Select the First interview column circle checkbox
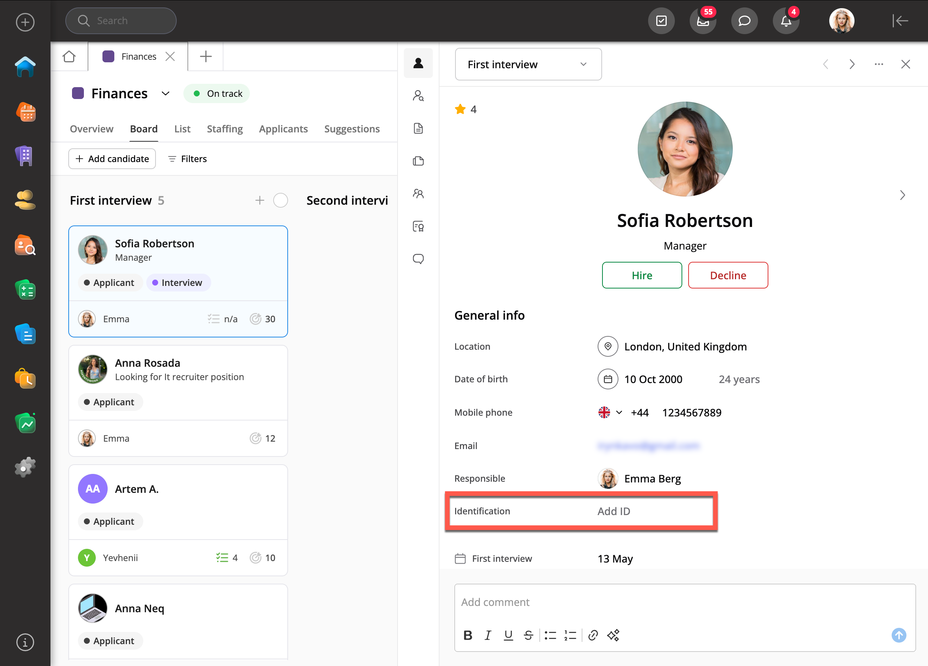This screenshot has height=666, width=928. 280,200
